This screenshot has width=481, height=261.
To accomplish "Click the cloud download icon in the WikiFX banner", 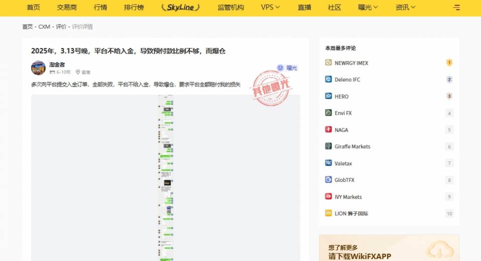I will coord(439,250).
